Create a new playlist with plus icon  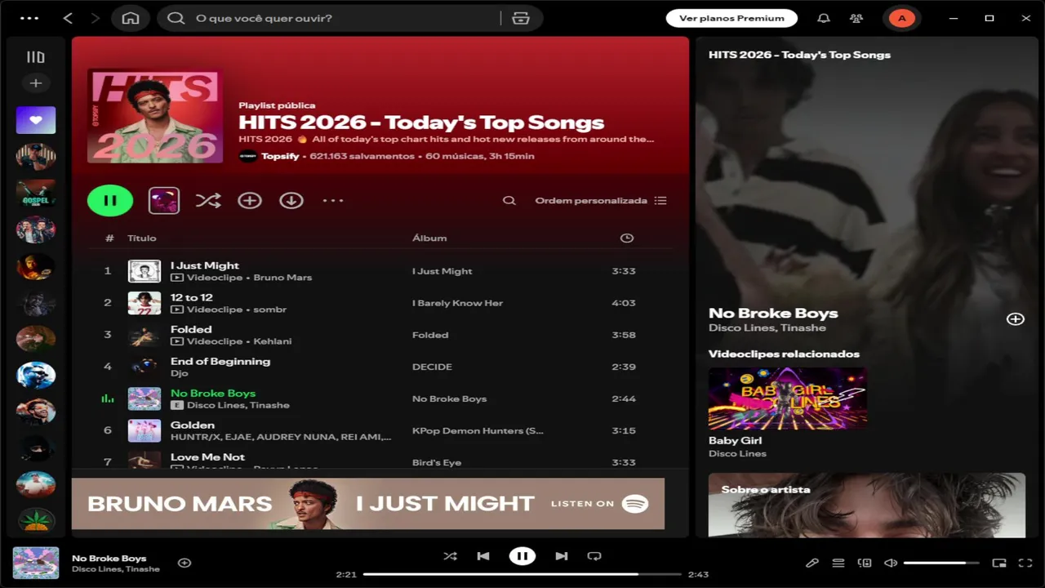tap(36, 83)
